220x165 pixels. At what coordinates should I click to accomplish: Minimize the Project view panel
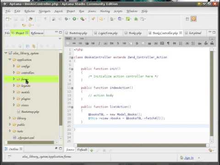pyautogui.click(x=56, y=32)
